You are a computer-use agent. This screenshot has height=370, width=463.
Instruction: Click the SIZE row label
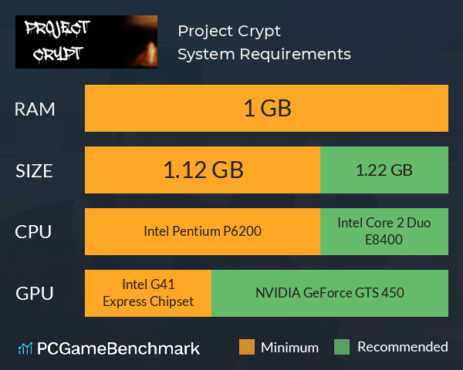(x=34, y=171)
